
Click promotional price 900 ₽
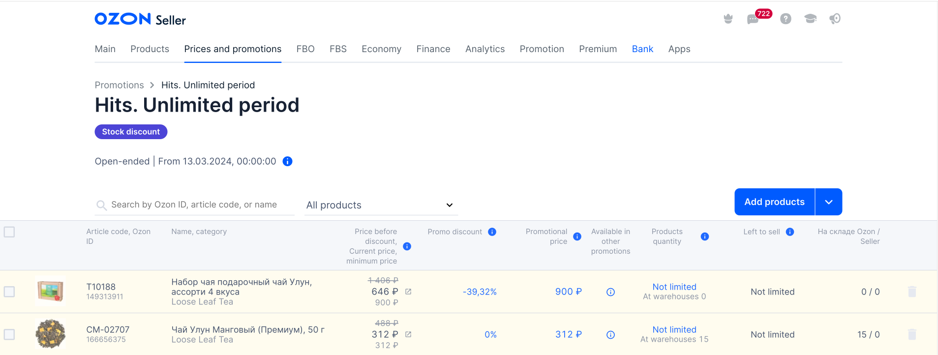pyautogui.click(x=569, y=292)
